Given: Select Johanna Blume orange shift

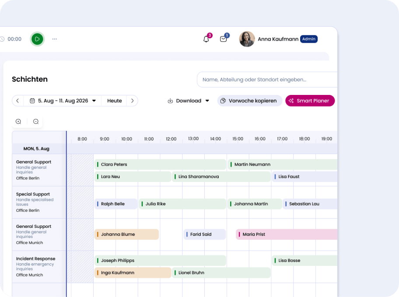Looking at the screenshot, I should pyautogui.click(x=126, y=234).
